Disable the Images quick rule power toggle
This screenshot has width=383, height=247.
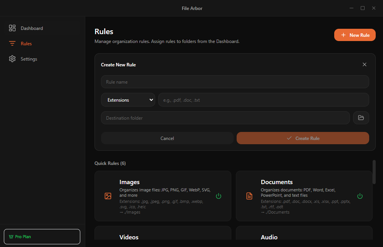[x=219, y=196]
